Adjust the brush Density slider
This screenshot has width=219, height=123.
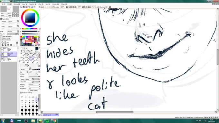(34, 77)
